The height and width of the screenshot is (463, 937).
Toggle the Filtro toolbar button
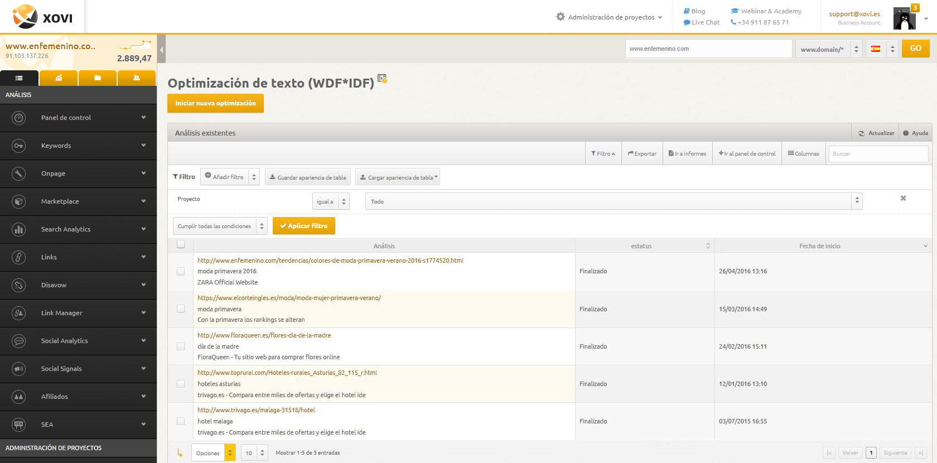pyautogui.click(x=603, y=153)
